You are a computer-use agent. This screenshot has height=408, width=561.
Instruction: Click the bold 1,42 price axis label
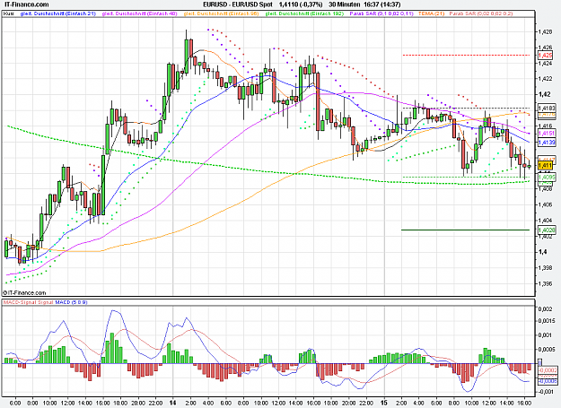pos(543,94)
